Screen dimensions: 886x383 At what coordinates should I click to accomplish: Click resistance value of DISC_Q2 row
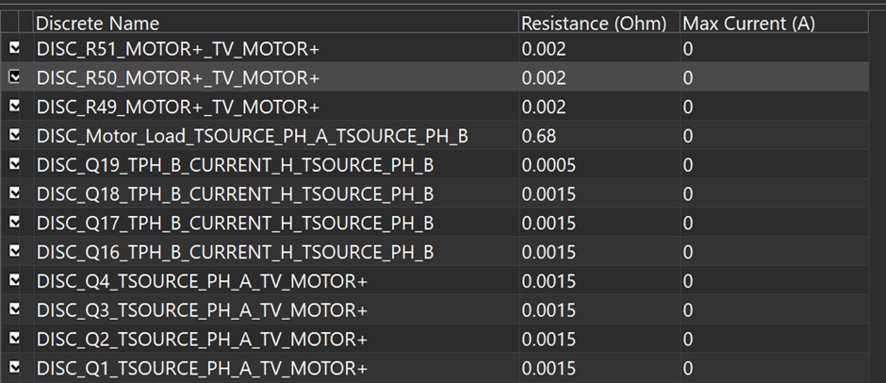549,339
